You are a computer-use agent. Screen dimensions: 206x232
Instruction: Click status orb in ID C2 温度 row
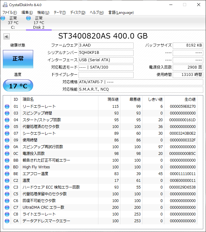[x=7, y=181]
